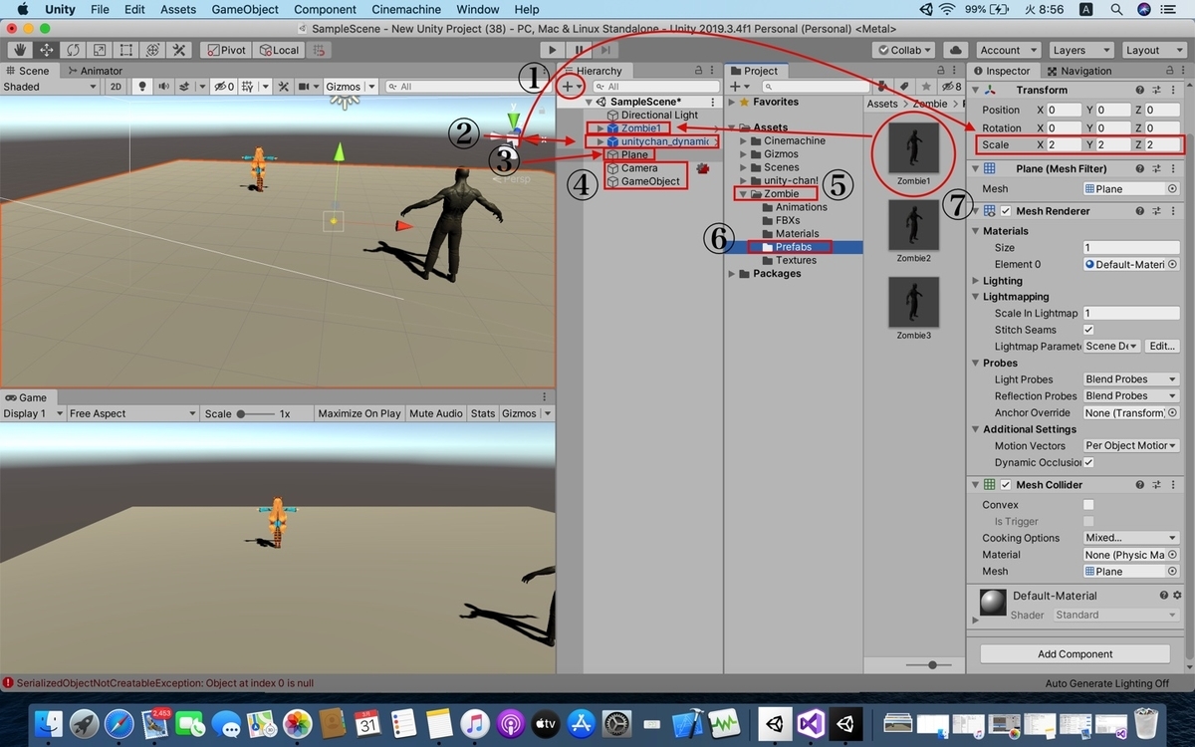Toggle Local handle rotation button
This screenshot has width=1195, height=747.
tap(278, 50)
